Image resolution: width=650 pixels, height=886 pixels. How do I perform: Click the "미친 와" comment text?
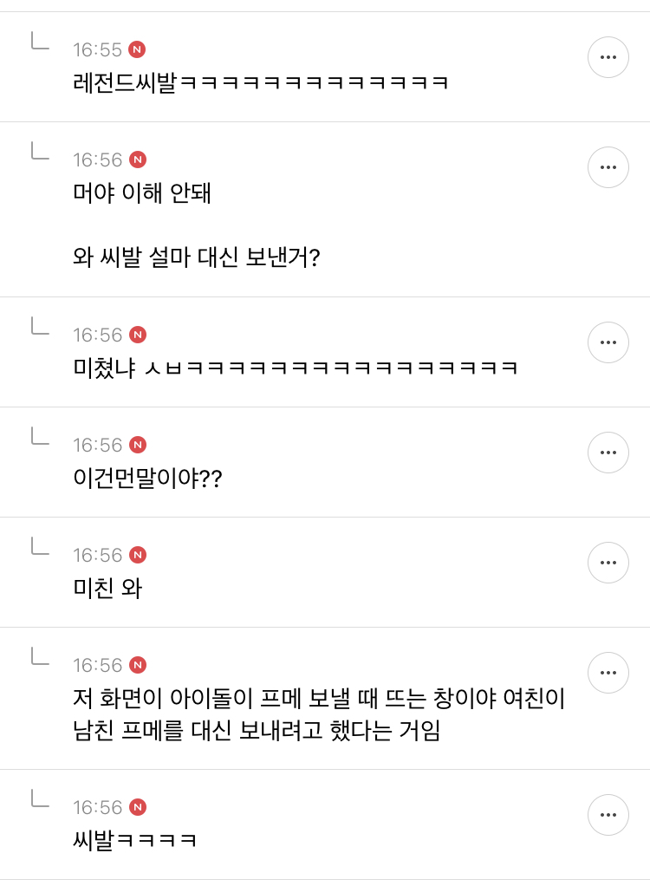[107, 589]
